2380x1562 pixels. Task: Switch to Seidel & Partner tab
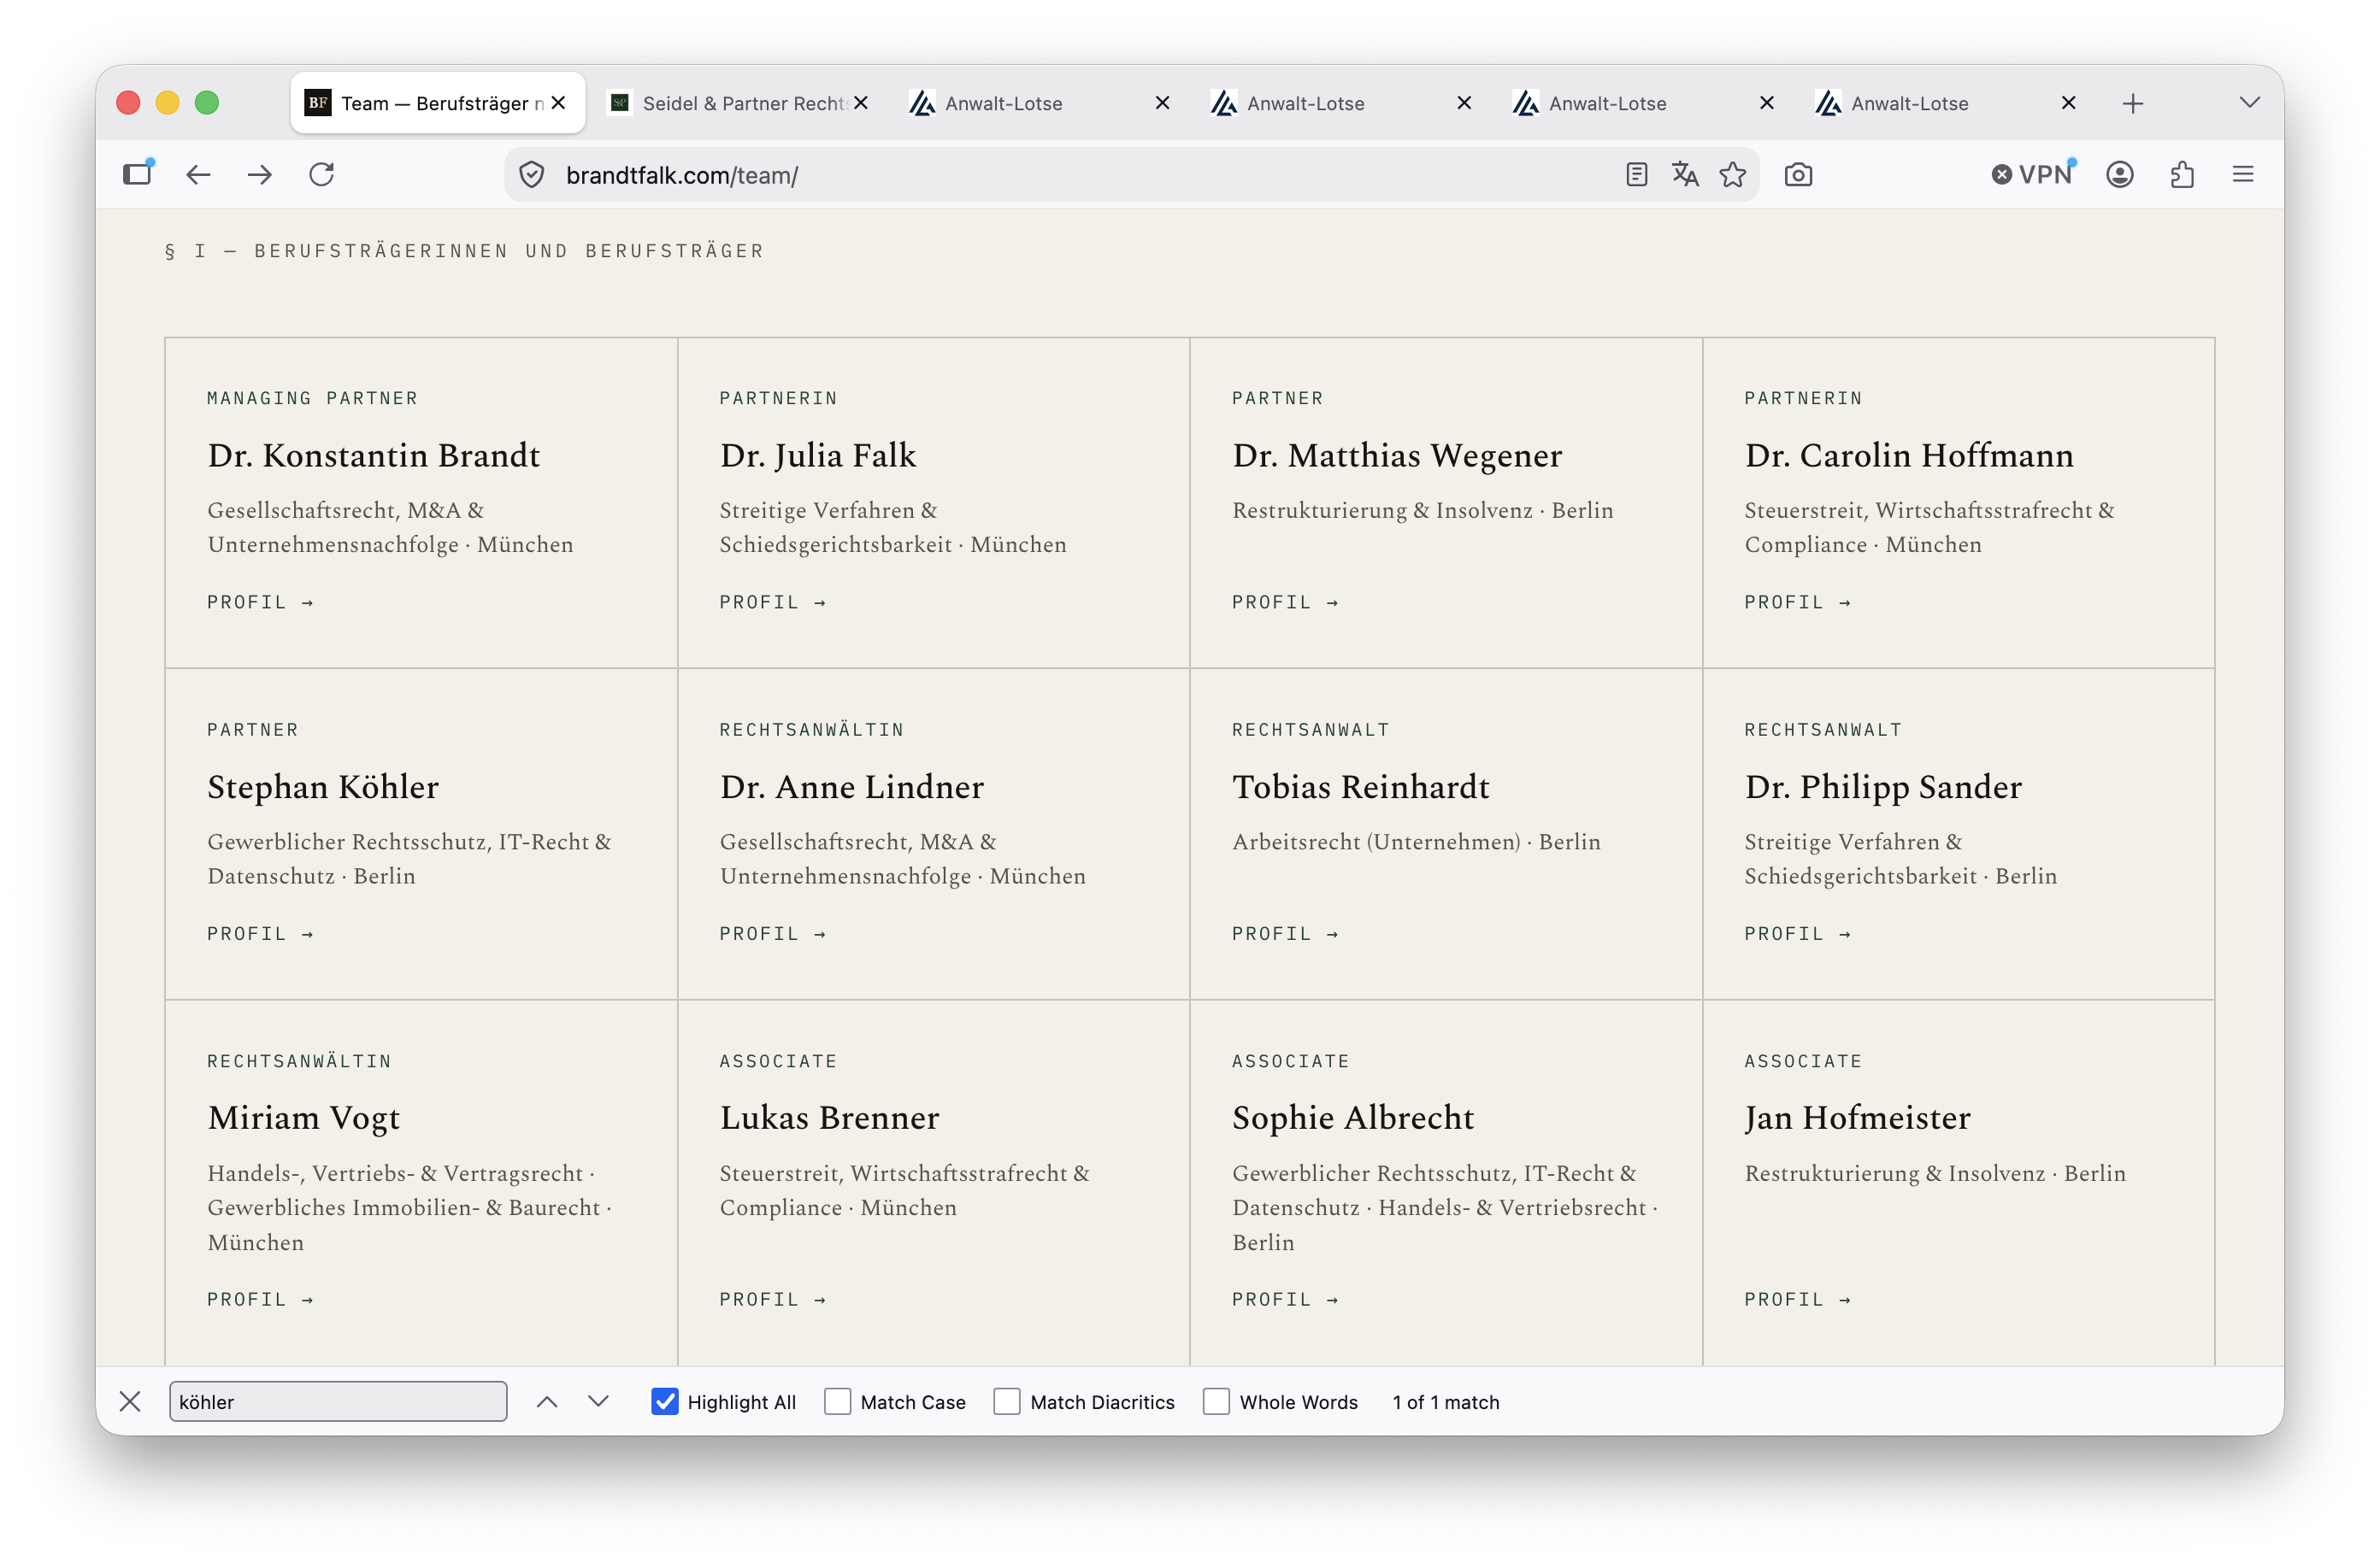[740, 103]
